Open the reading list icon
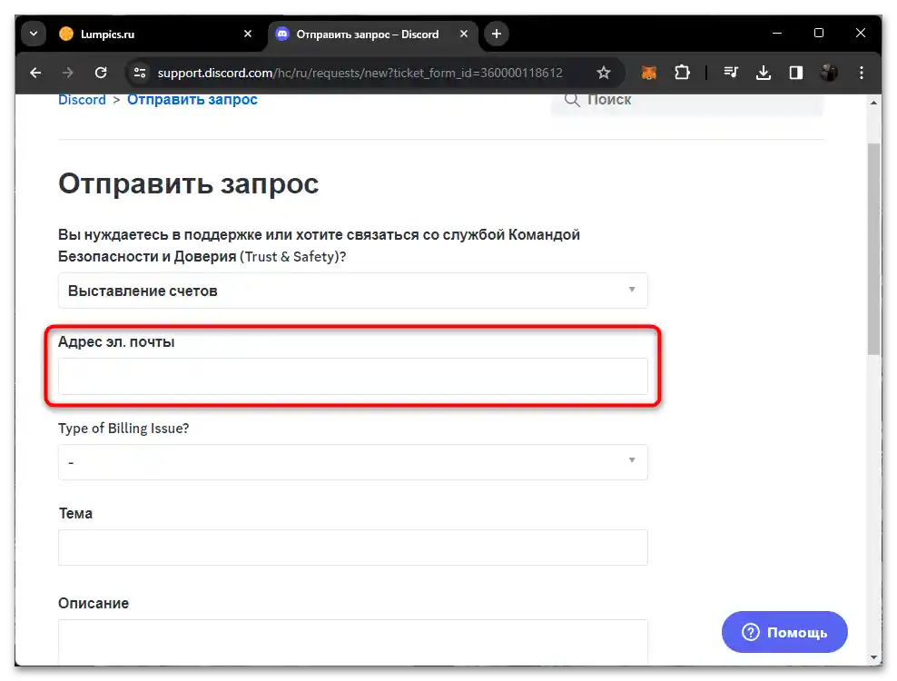Viewport: 897px width, 681px height. pyautogui.click(x=732, y=73)
